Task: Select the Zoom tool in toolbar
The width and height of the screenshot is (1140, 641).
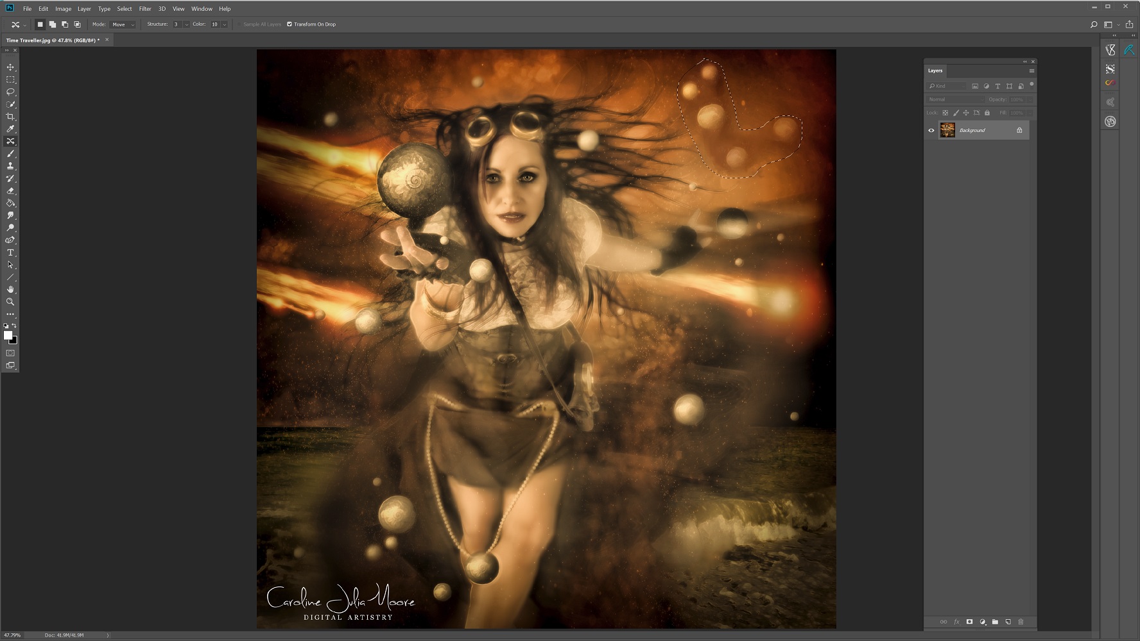Action: (x=10, y=302)
